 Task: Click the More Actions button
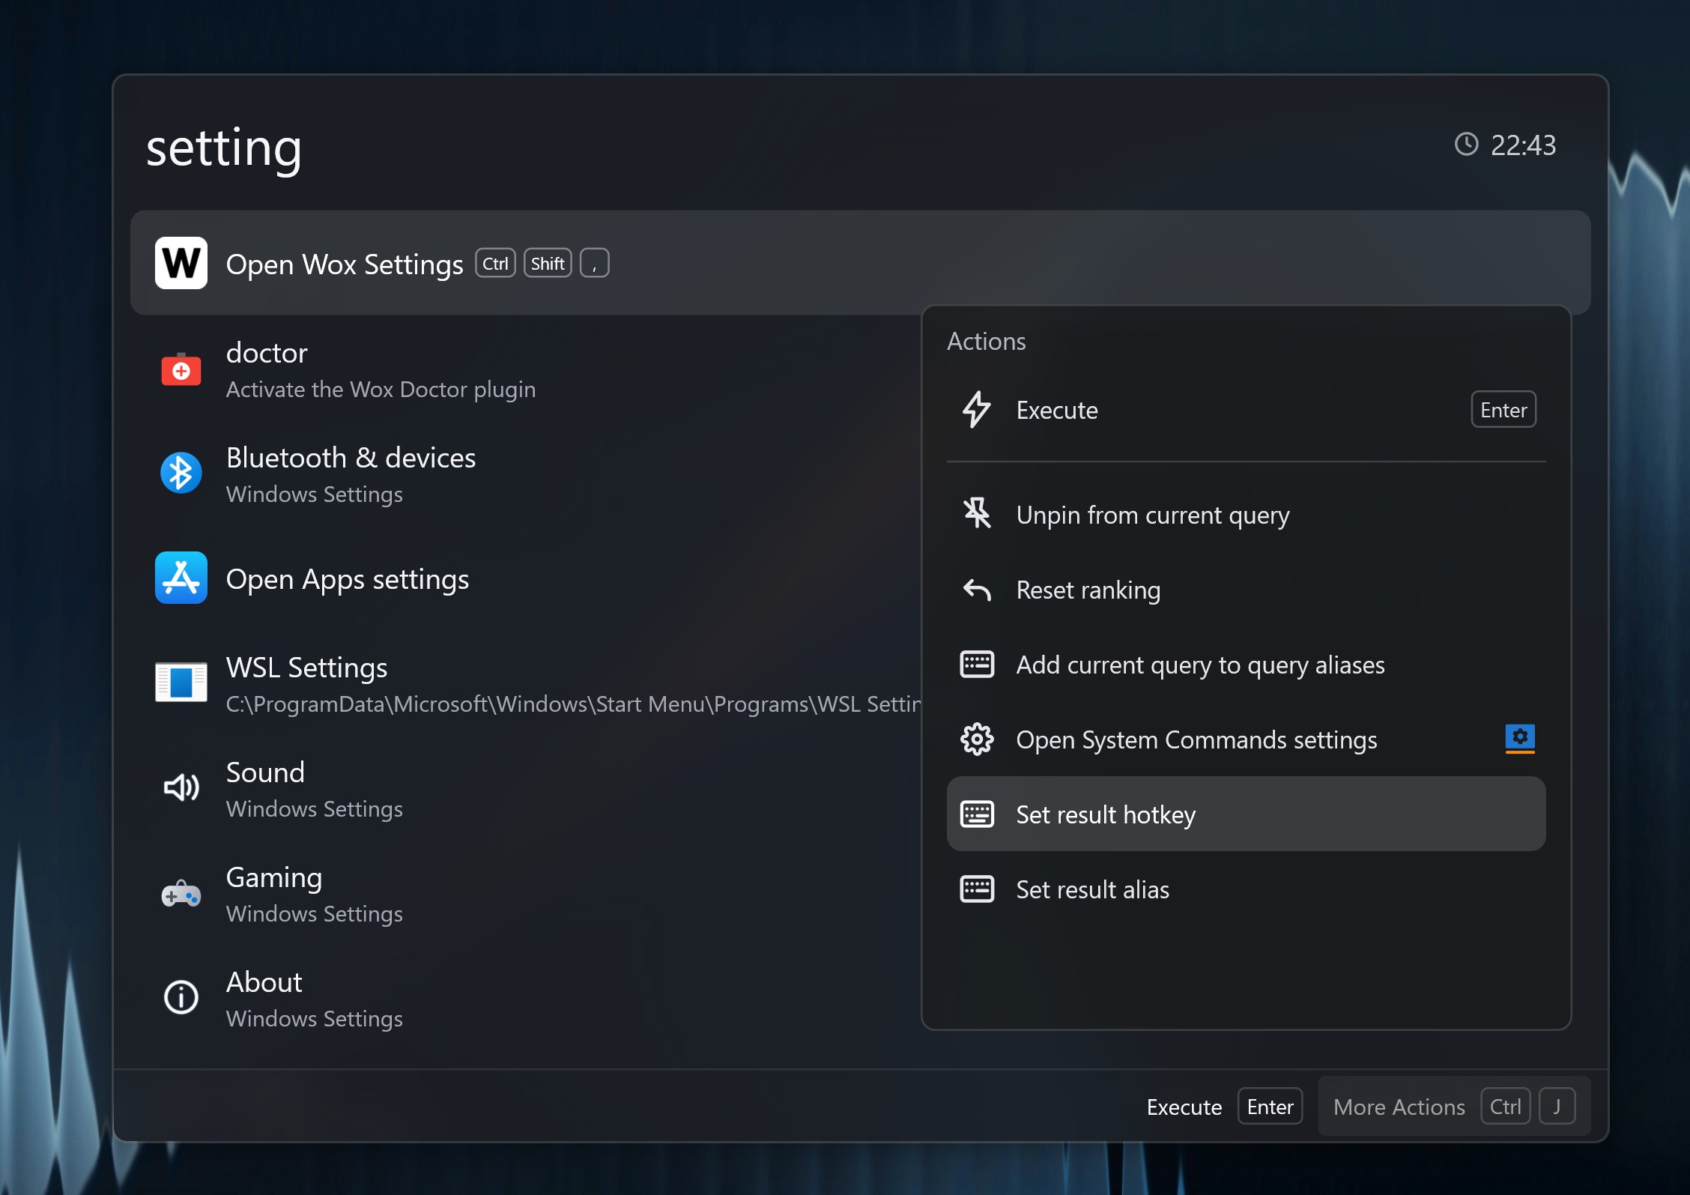(x=1454, y=1106)
